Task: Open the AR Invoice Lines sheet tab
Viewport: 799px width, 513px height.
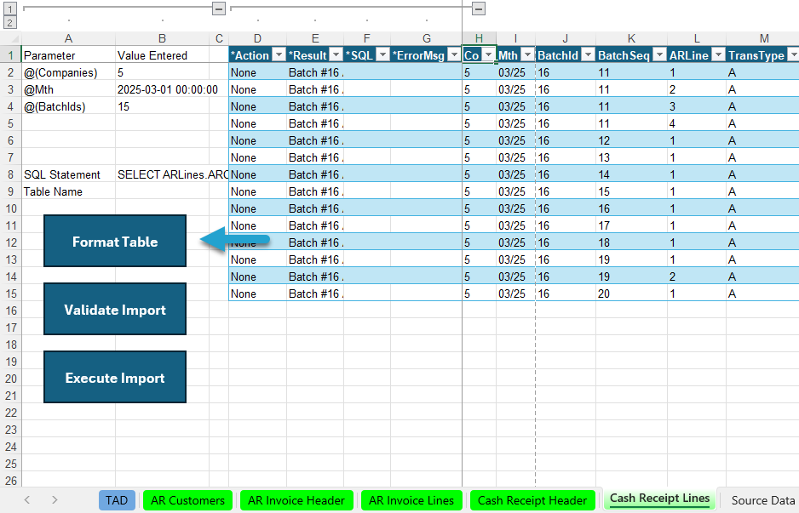Action: [x=411, y=500]
